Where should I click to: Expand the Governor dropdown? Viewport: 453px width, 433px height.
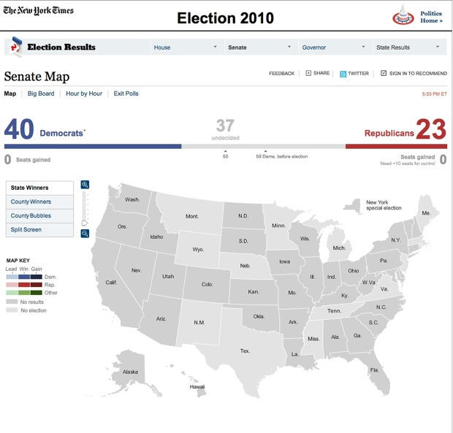333,47
